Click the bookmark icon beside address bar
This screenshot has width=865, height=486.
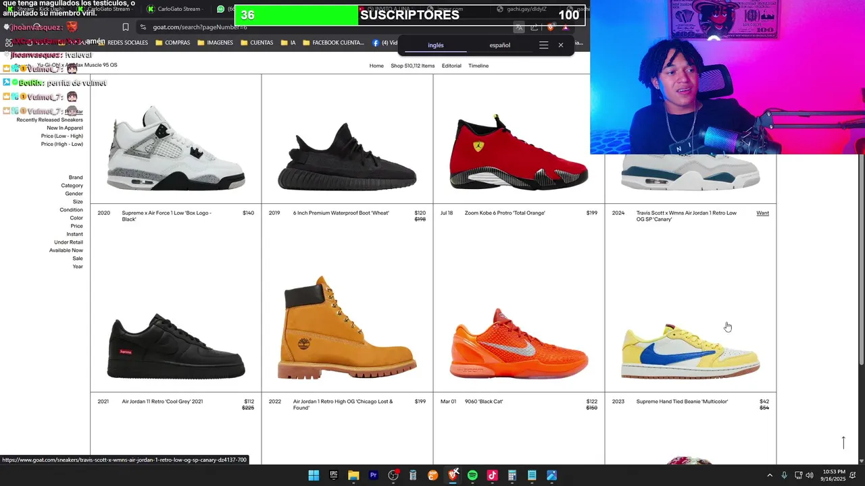pyautogui.click(x=126, y=27)
